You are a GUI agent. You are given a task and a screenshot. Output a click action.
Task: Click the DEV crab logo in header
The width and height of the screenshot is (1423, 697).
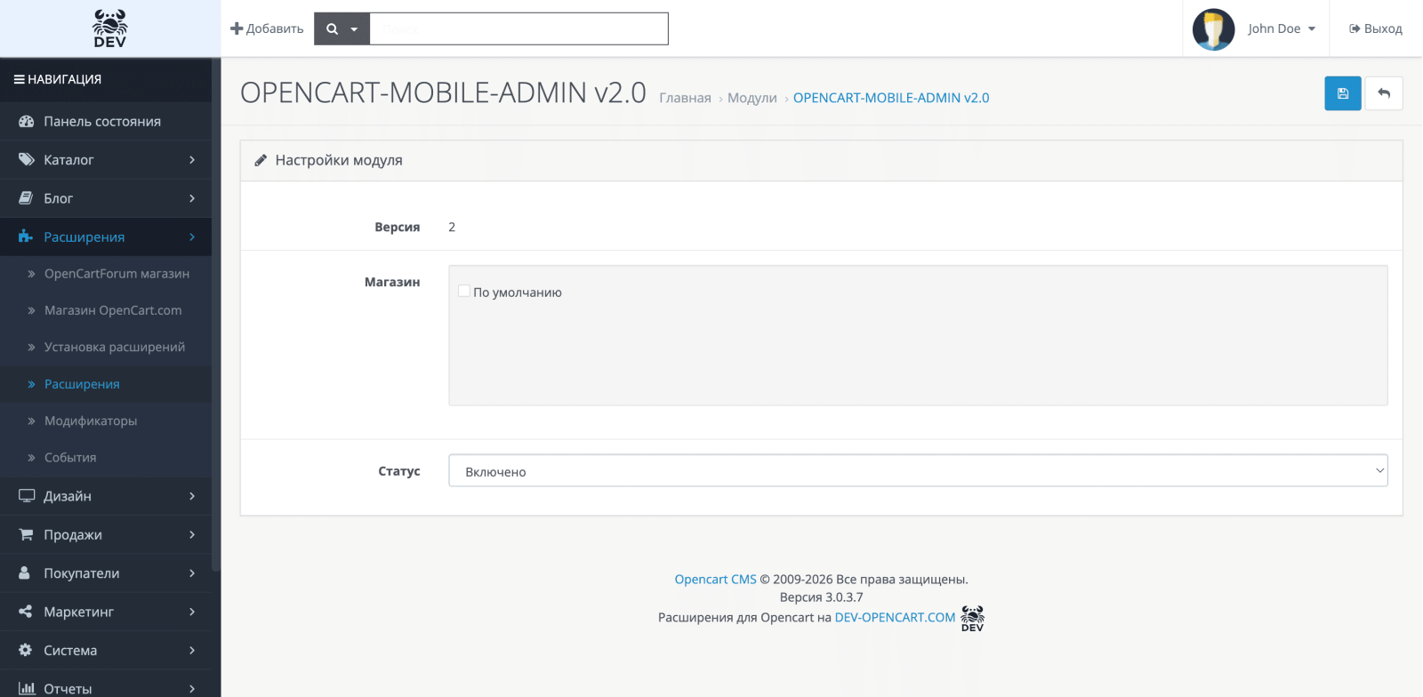tap(110, 28)
